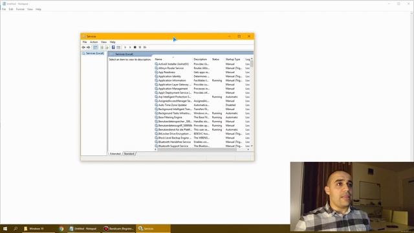The height and width of the screenshot is (233, 414).
Task: Switch to the Extended tab
Action: click(x=115, y=154)
